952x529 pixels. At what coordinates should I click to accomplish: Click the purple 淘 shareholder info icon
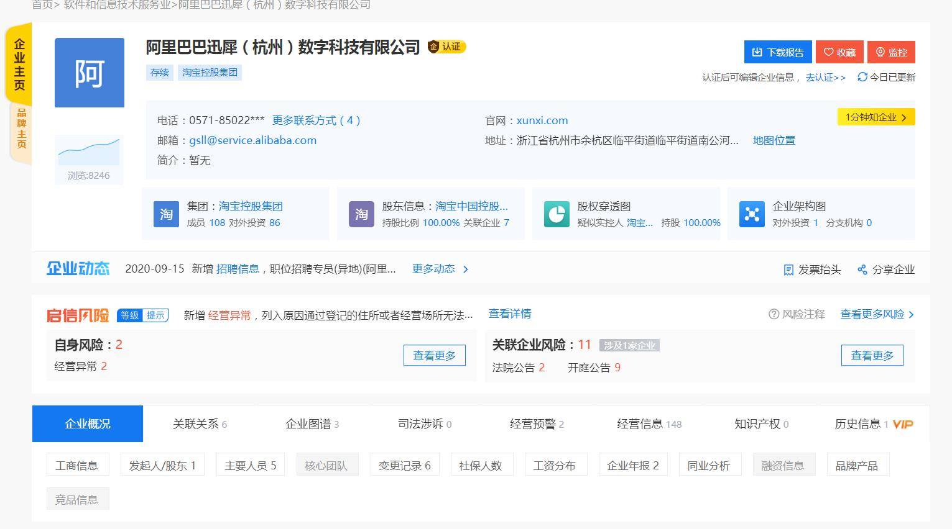[x=361, y=214]
